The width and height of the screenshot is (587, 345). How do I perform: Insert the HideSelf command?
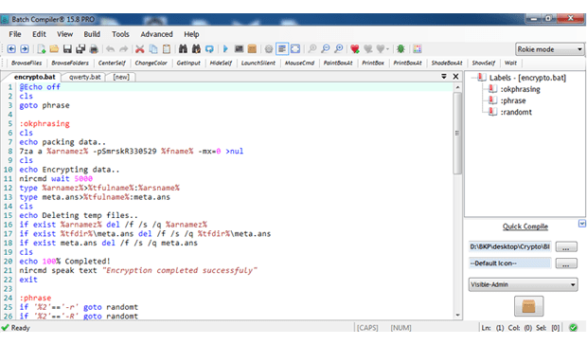(221, 63)
